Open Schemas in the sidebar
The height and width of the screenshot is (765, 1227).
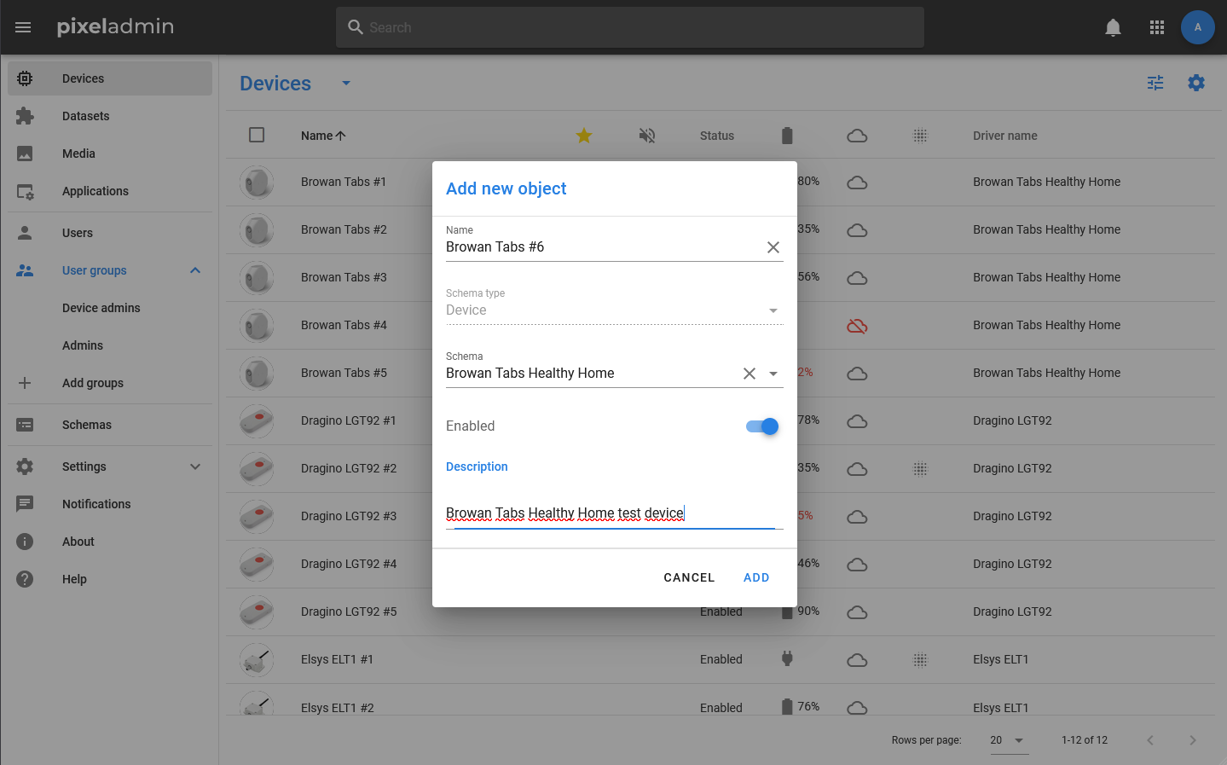pyautogui.click(x=87, y=425)
